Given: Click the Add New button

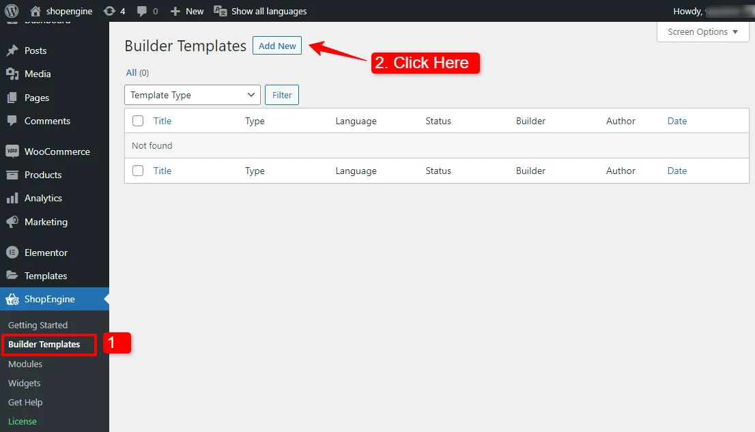Looking at the screenshot, I should (277, 46).
